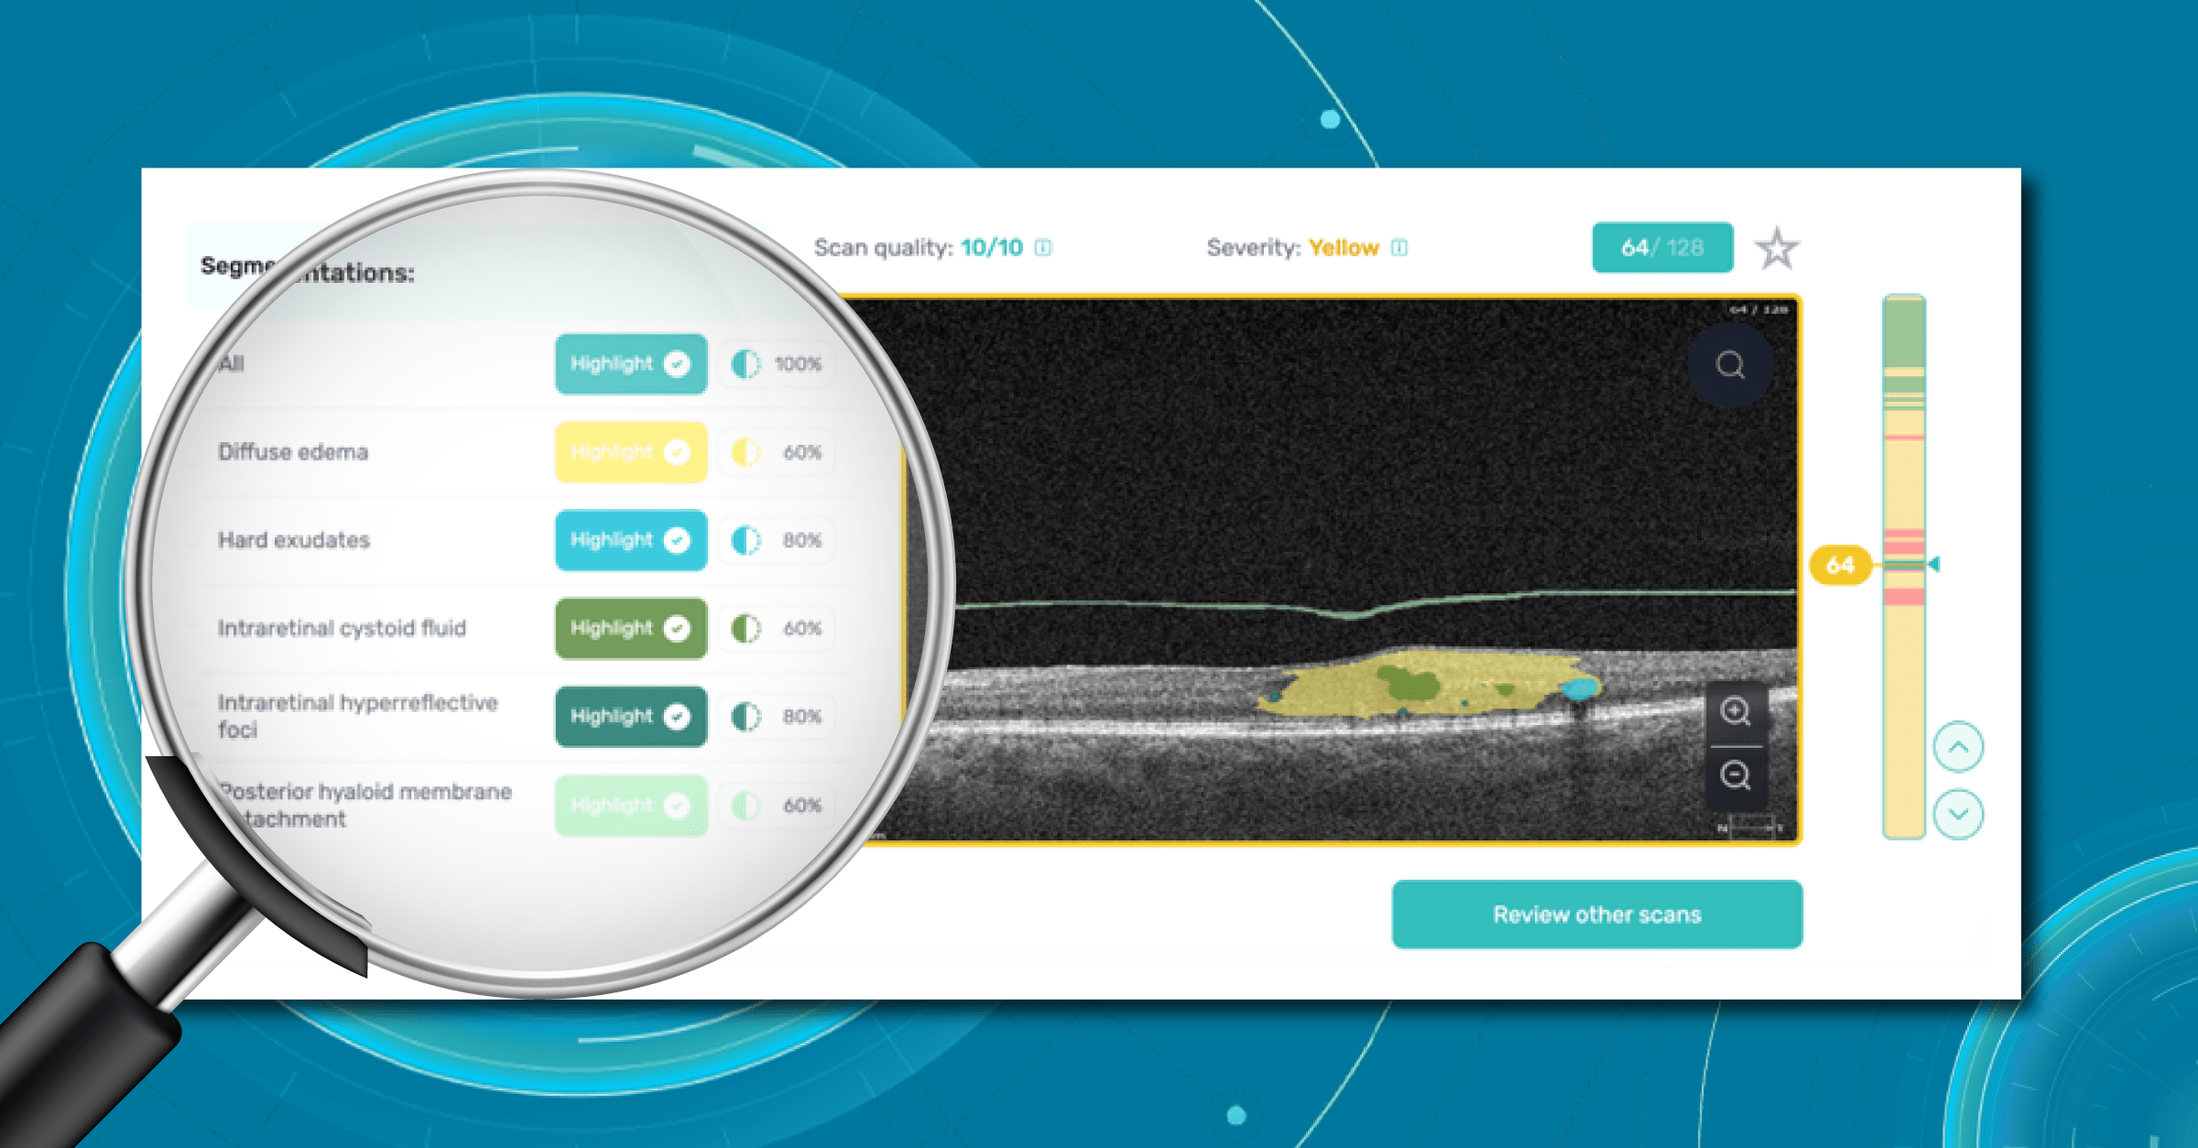Toggle Highlight for Diffuse edema

click(631, 451)
